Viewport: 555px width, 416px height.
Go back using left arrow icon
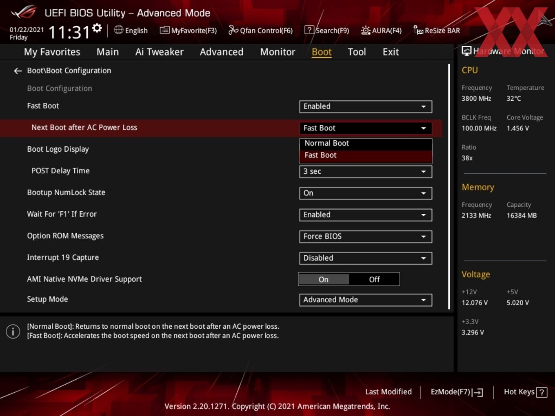pos(18,71)
